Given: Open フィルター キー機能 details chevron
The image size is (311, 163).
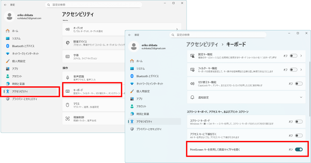Looking at the screenshot, I should click(301, 70).
